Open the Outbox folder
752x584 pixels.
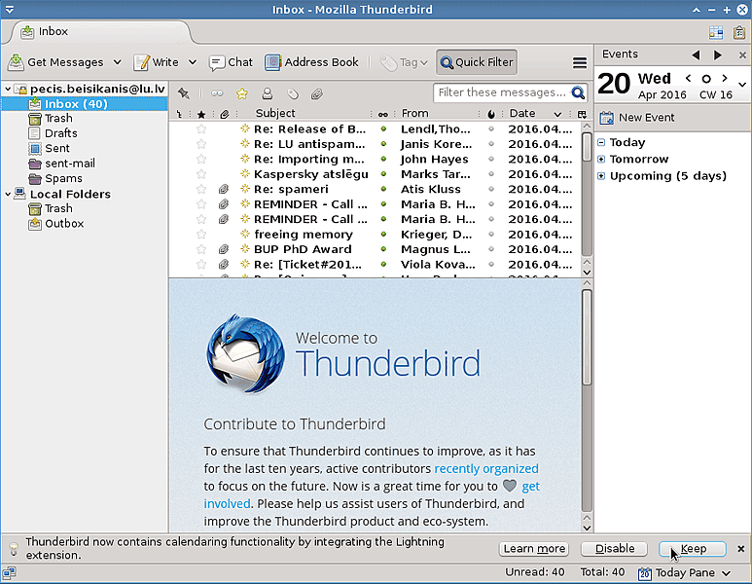tap(64, 224)
